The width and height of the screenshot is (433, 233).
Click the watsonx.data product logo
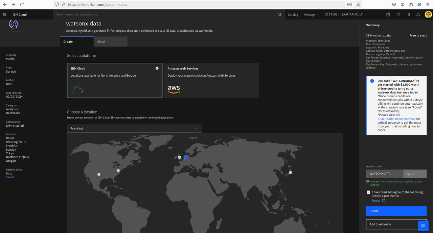(x=14, y=25)
